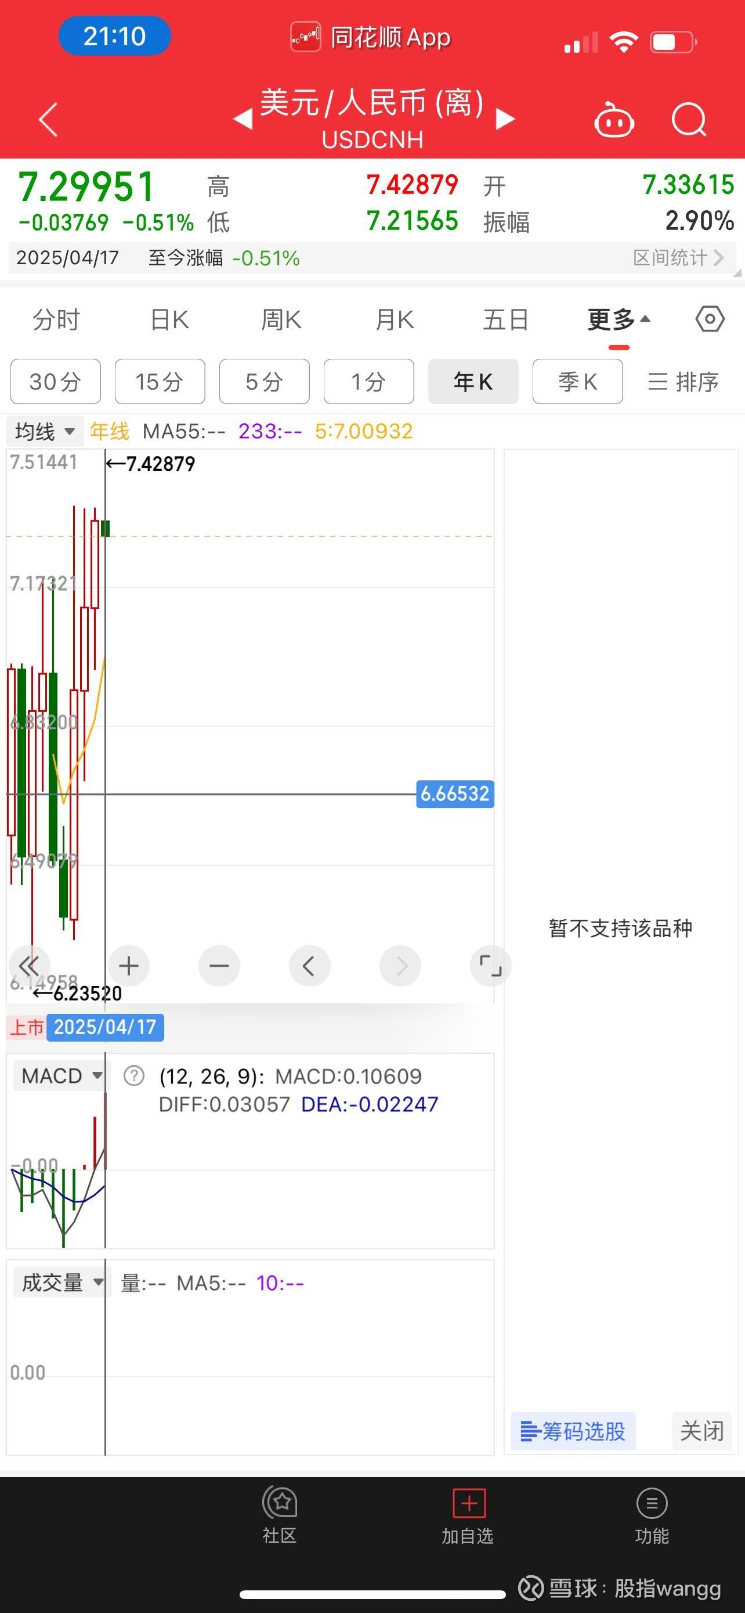745x1613 pixels.
Task: Tap the high price 7.42879 in header
Action: pos(412,185)
